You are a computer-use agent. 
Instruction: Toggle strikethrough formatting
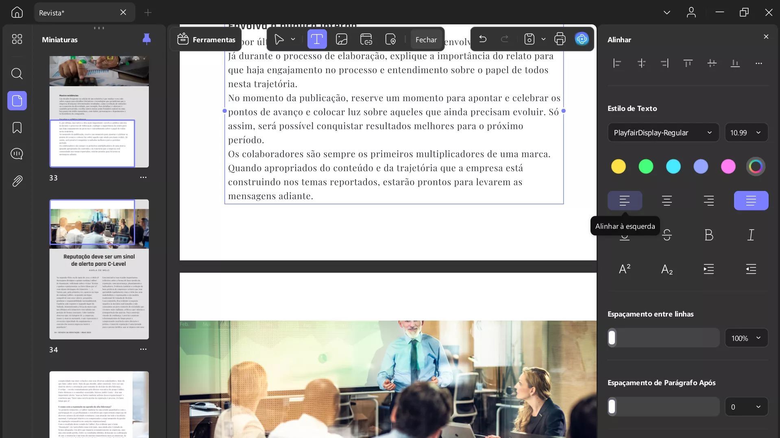667,235
